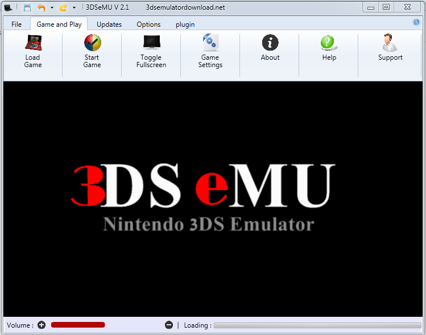Click the Loading label in status bar

click(198, 325)
